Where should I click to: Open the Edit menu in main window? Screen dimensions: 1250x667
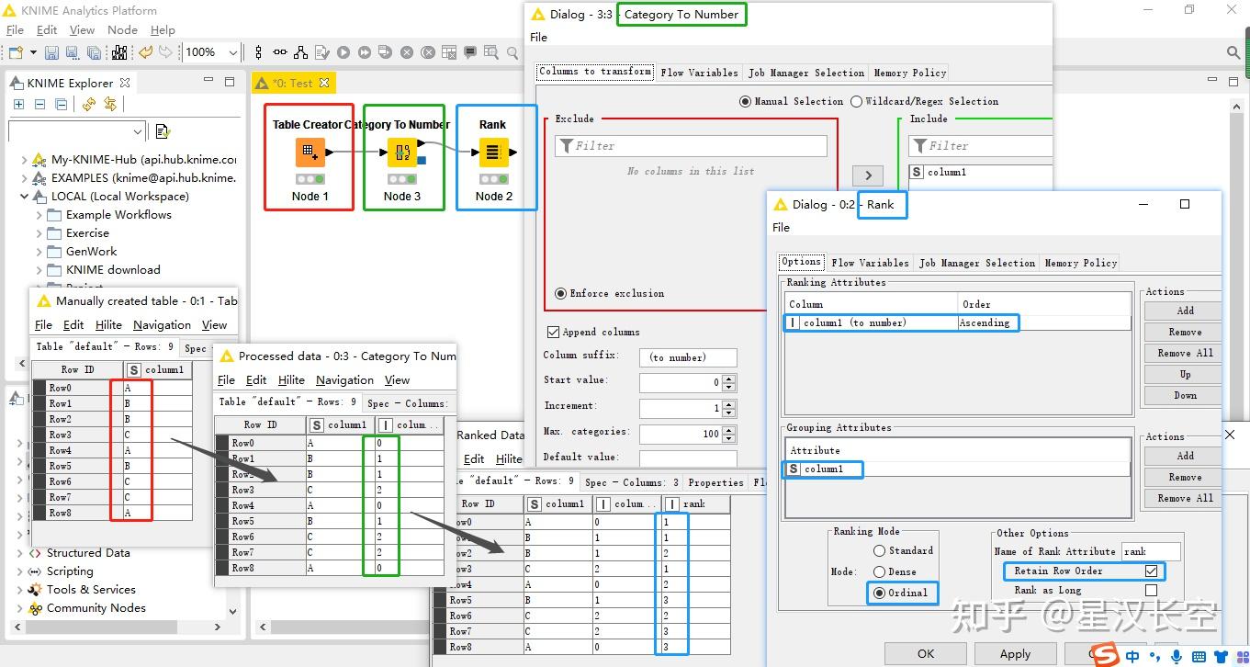click(x=47, y=30)
